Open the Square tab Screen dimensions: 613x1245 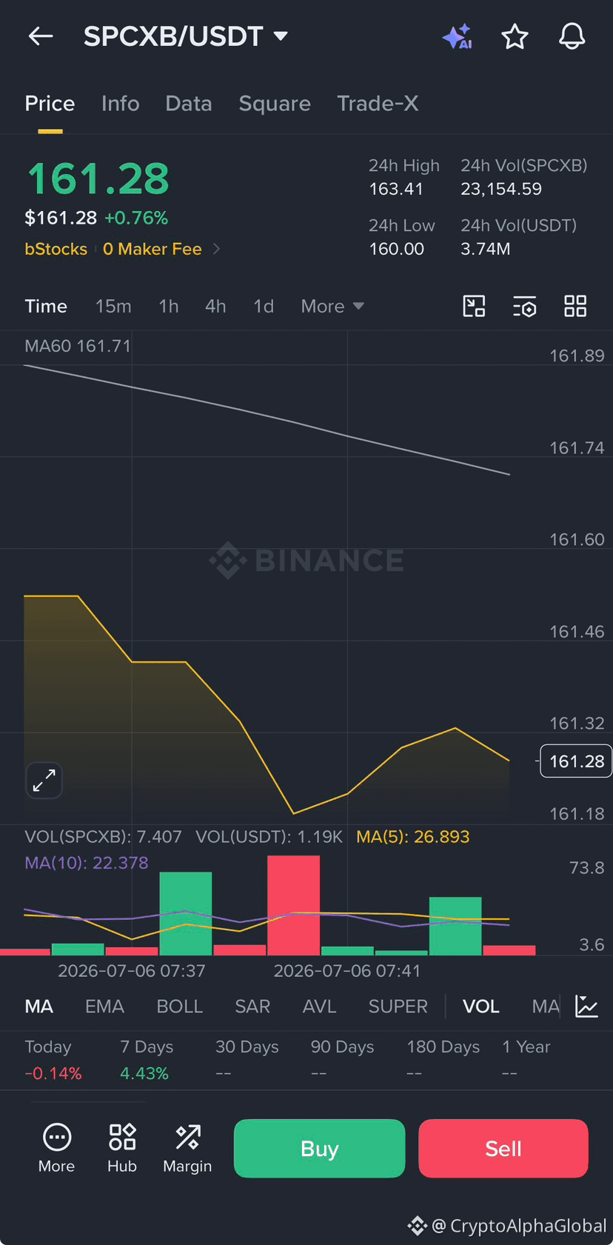tap(275, 104)
